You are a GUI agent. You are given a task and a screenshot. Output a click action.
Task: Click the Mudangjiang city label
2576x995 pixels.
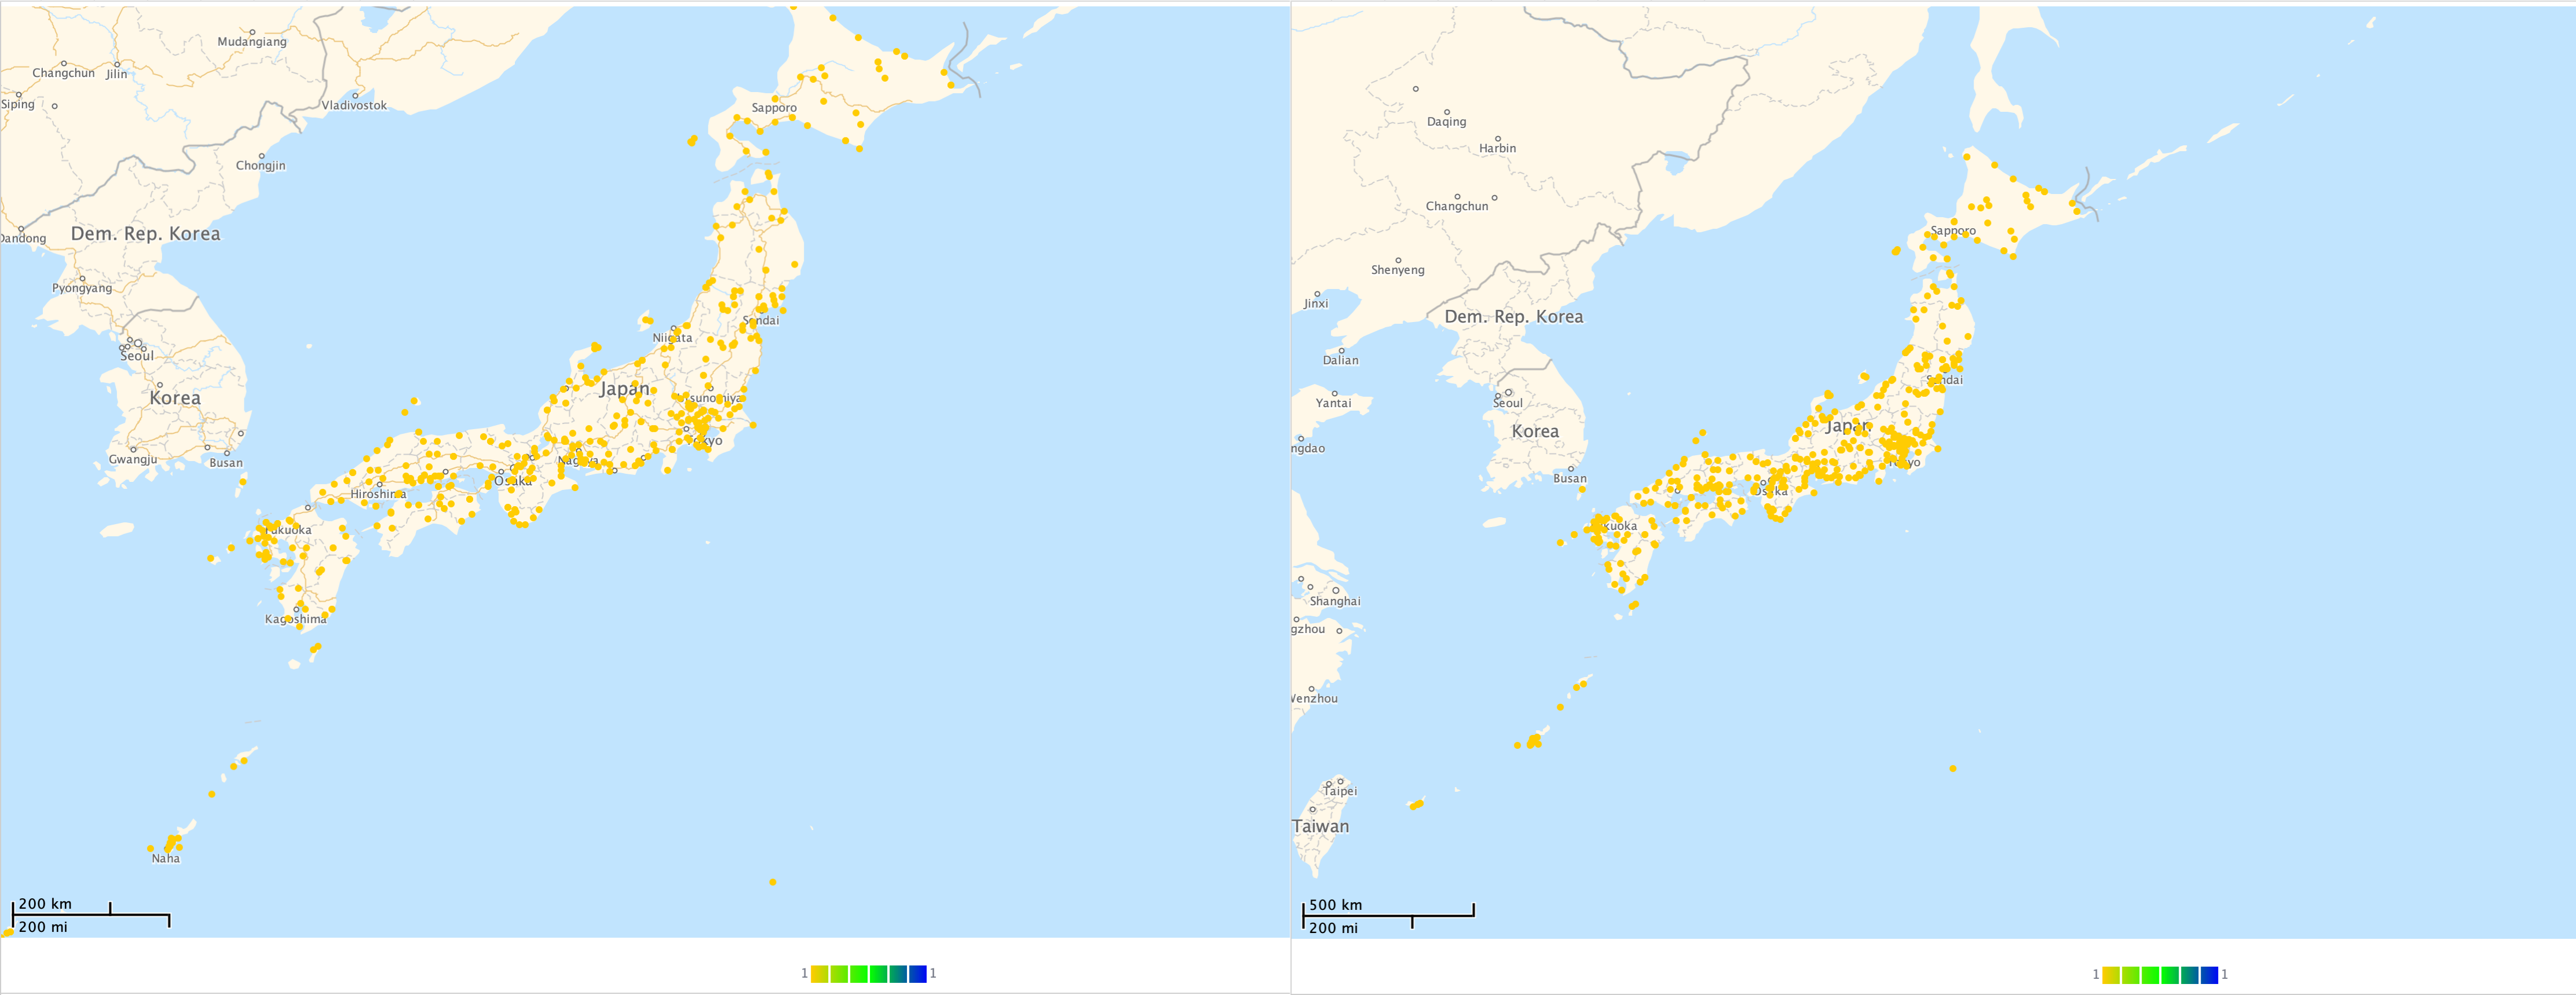point(252,42)
